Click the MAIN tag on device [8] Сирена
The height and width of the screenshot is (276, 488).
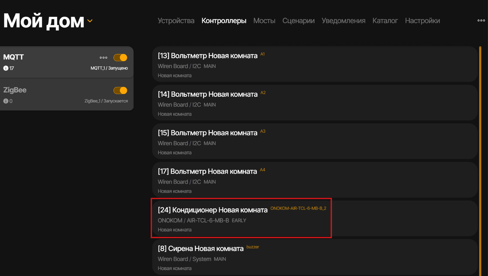(220, 259)
